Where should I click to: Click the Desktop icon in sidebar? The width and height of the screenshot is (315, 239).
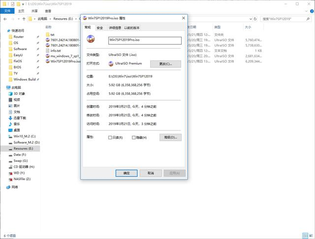click(10, 130)
